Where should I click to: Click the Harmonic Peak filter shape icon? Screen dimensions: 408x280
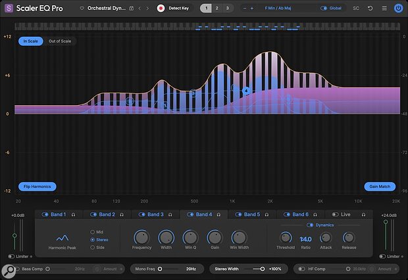click(63, 238)
